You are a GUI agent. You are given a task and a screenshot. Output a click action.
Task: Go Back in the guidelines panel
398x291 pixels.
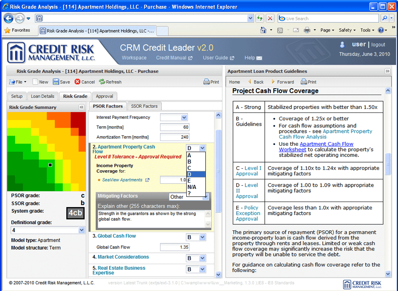point(256,82)
